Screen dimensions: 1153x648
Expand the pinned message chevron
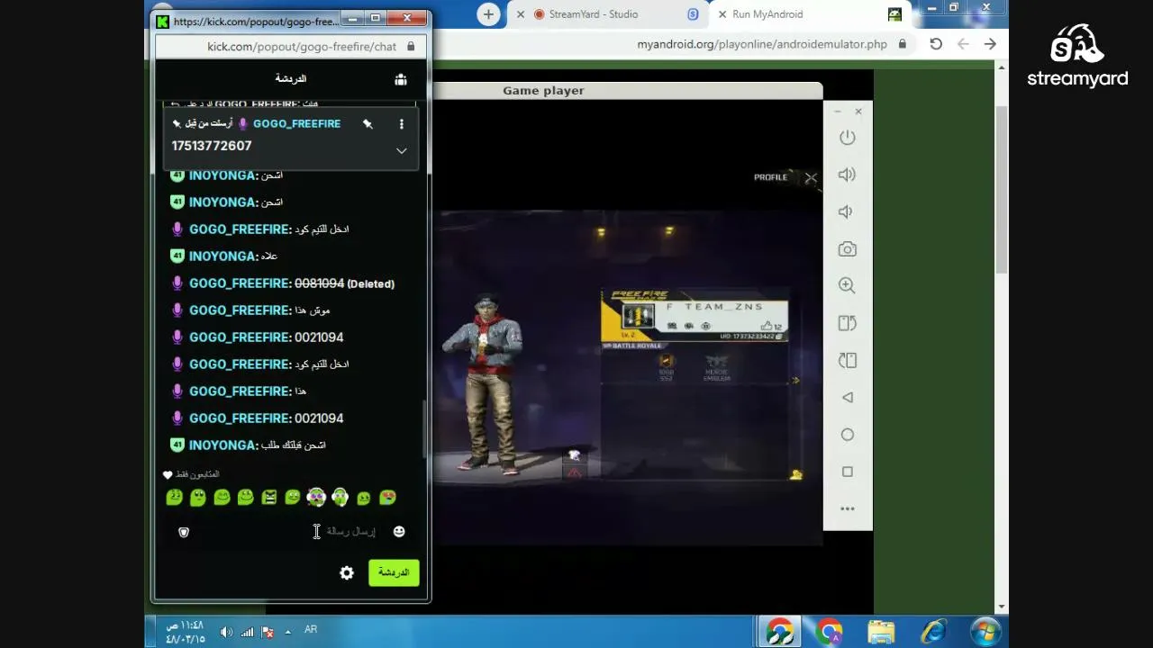click(402, 150)
